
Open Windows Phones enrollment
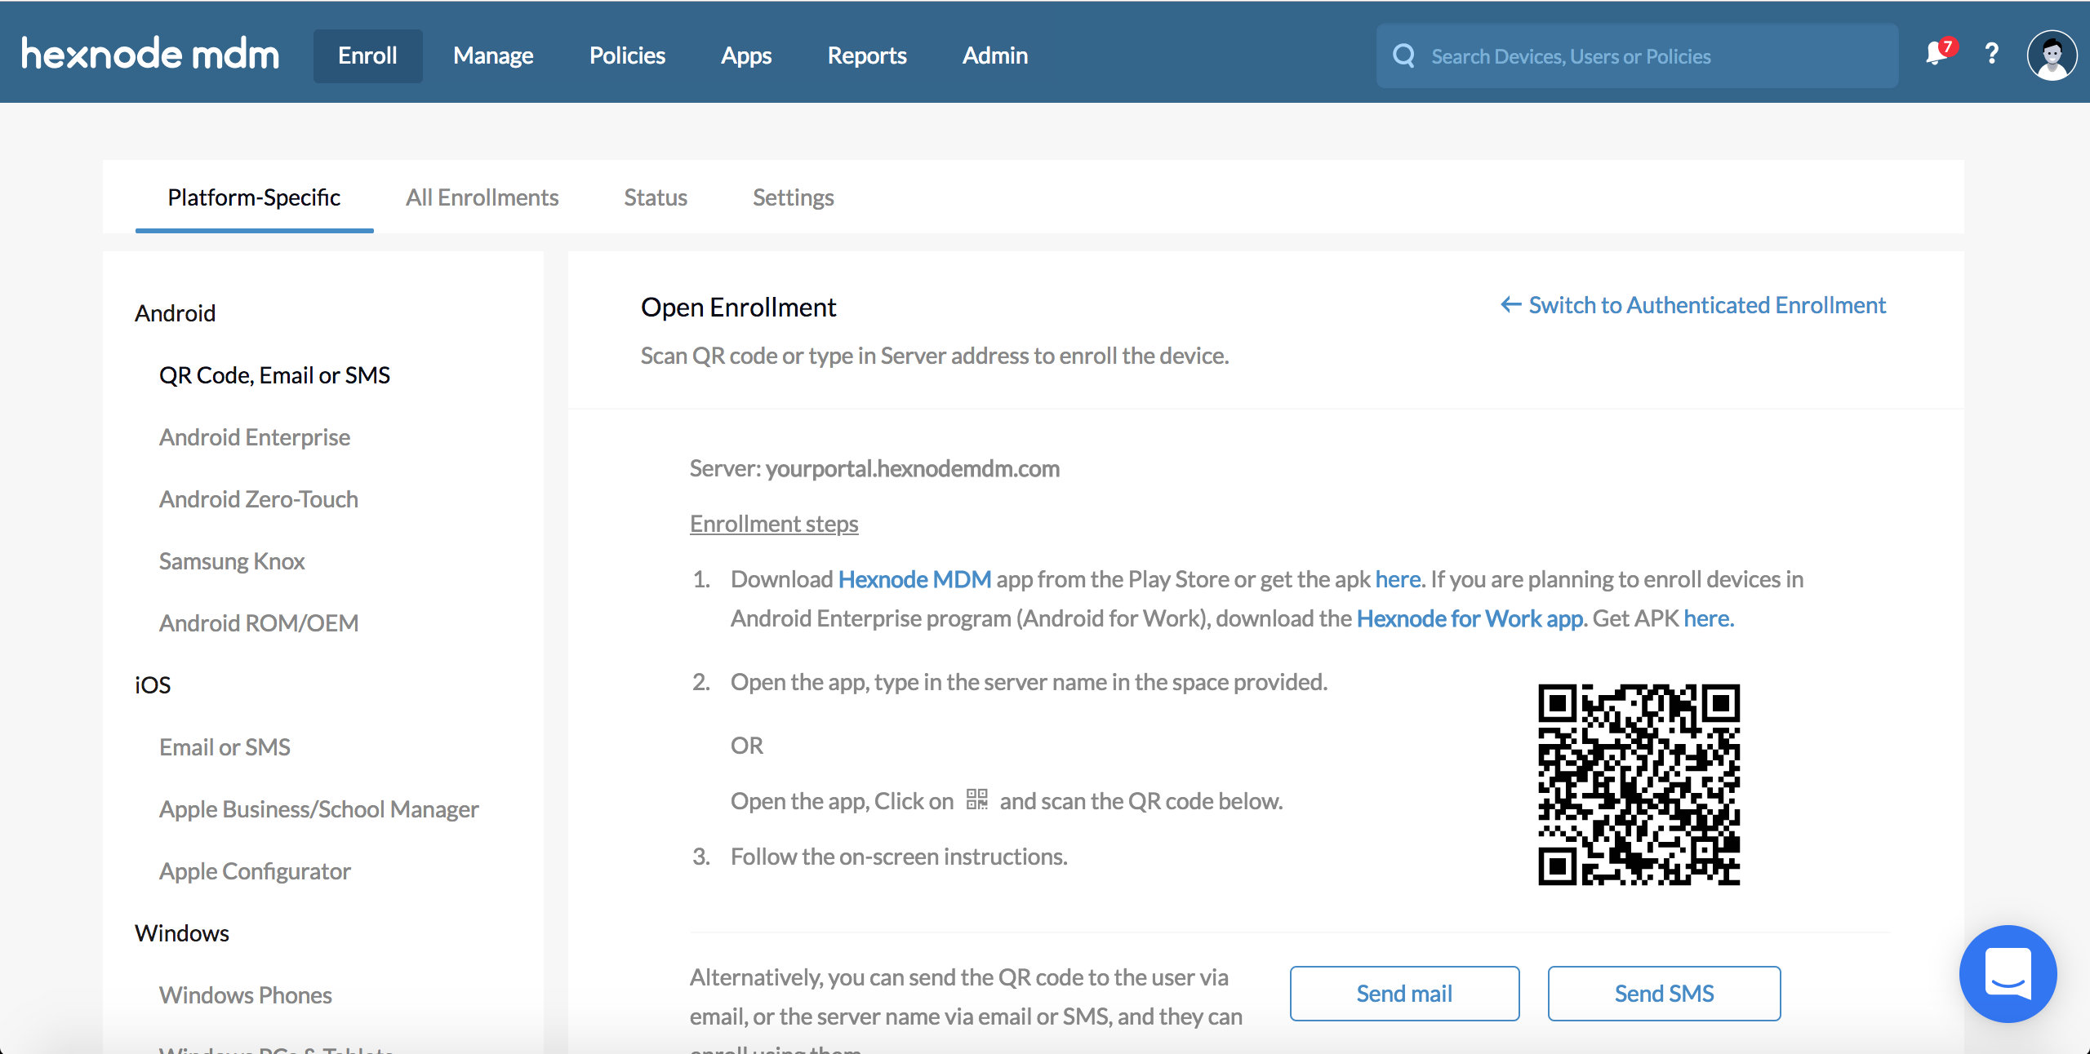coord(245,995)
